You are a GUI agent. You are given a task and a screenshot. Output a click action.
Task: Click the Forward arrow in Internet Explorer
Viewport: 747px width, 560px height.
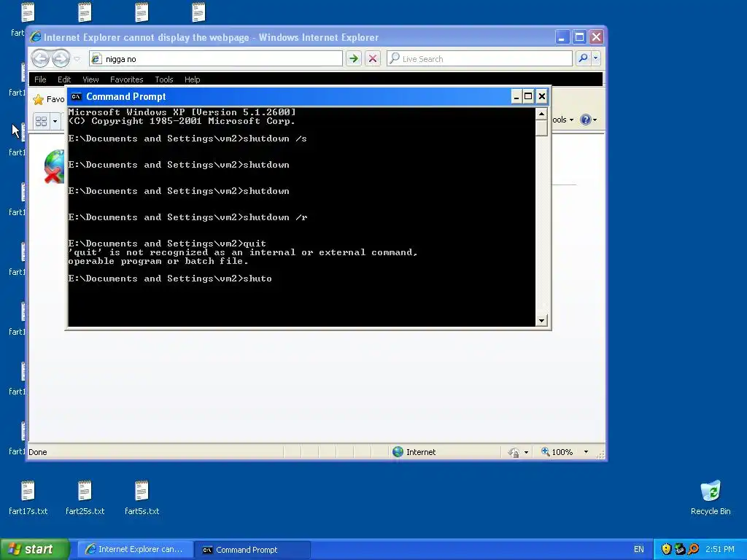coord(61,58)
